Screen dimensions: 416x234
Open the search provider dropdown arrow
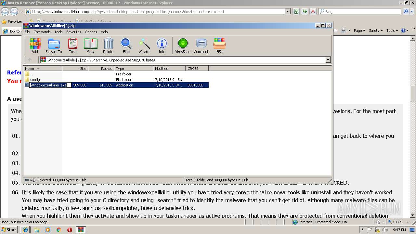(x=412, y=11)
